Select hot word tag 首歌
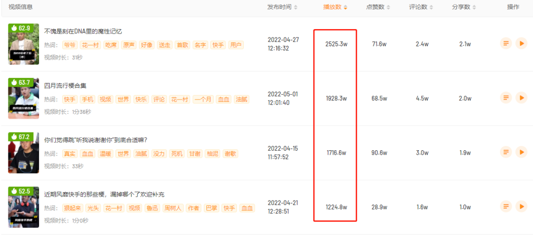This screenshot has width=533, height=235. click(x=183, y=45)
